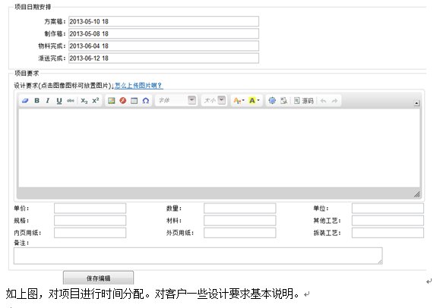Click the 项目日期安排 section heading
This screenshot has height=308, width=443.
point(33,7)
